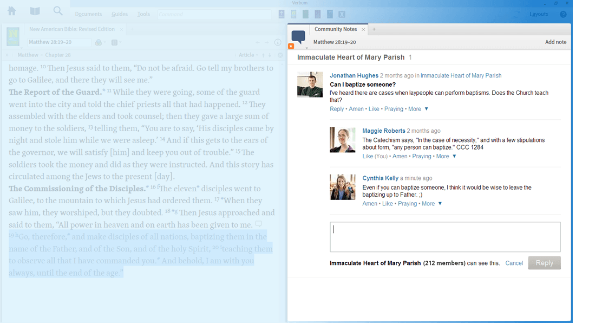Click Amen on Cynthia Kelly reply

point(370,204)
